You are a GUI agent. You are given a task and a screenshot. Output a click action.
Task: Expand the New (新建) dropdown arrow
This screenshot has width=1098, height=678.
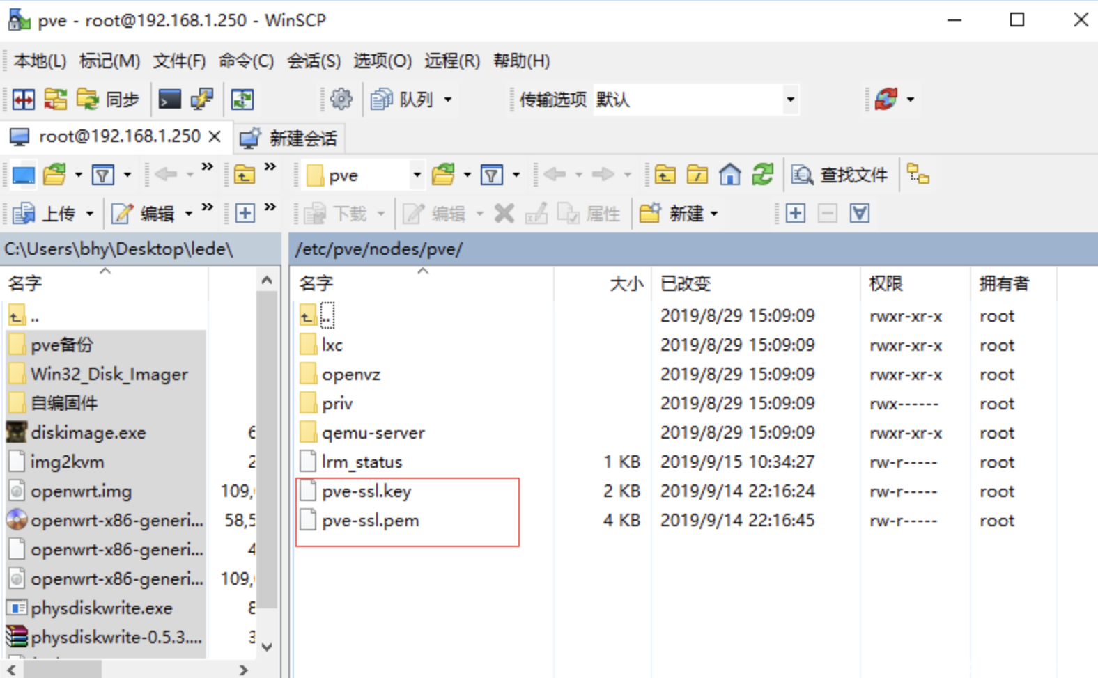(714, 214)
